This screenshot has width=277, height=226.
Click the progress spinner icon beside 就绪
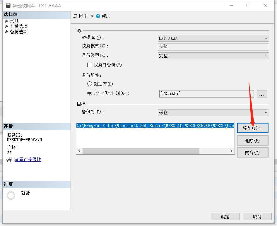[11, 196]
